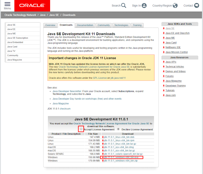The width and height of the screenshot is (203, 174).
Task: Select Accept License Agreement radio button
Action: pyautogui.click(x=81, y=129)
